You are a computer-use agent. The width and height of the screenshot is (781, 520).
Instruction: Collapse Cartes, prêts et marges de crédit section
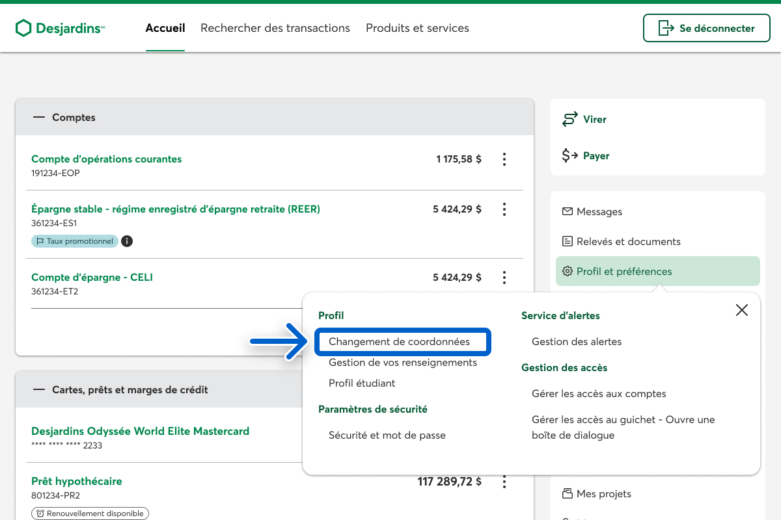(x=39, y=390)
